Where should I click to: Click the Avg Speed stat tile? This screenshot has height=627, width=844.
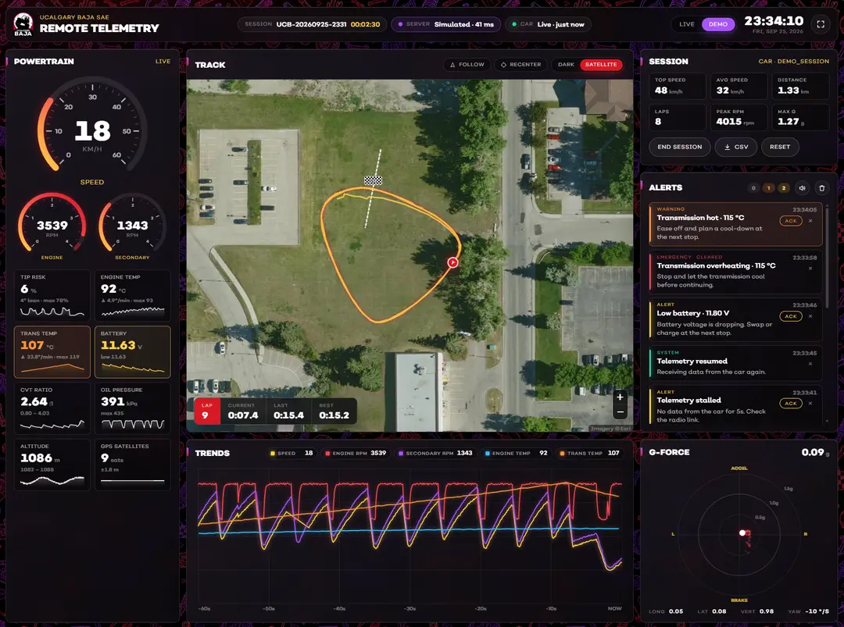coord(738,86)
